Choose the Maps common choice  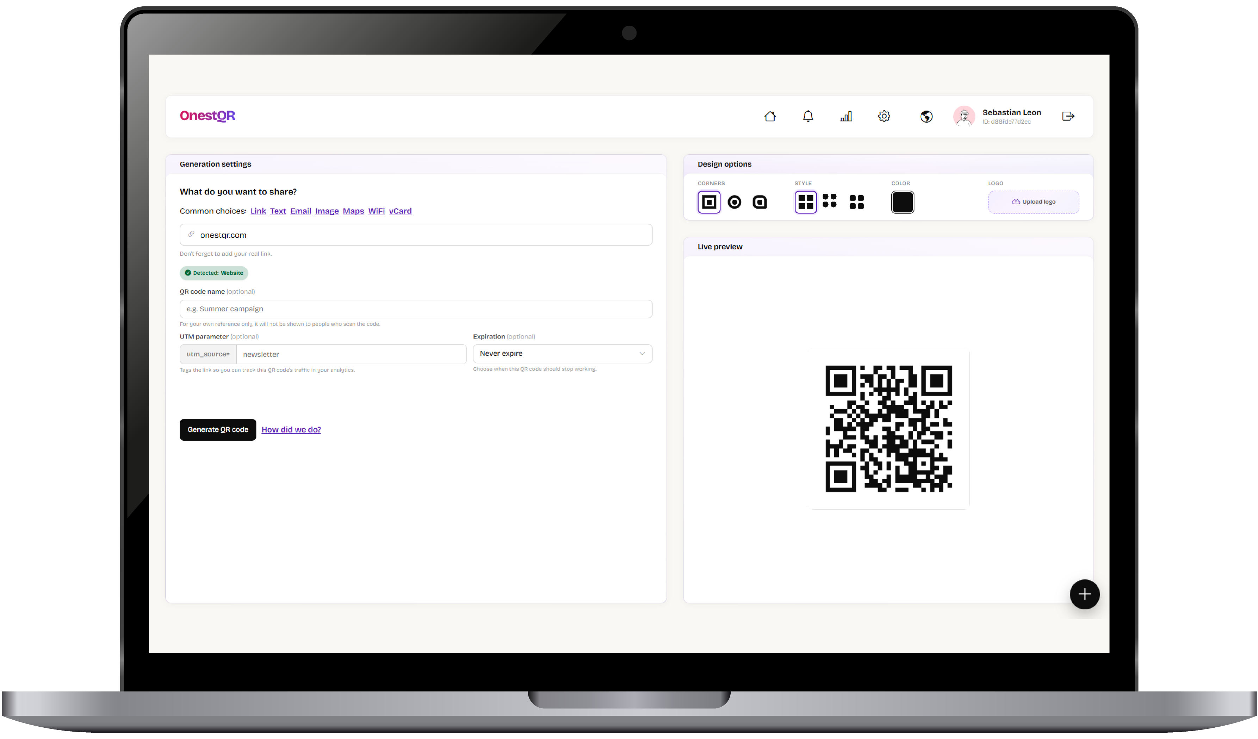point(353,211)
